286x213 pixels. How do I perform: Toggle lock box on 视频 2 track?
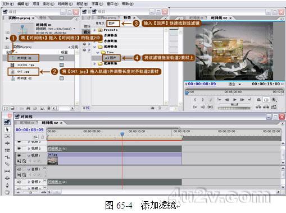point(24,149)
